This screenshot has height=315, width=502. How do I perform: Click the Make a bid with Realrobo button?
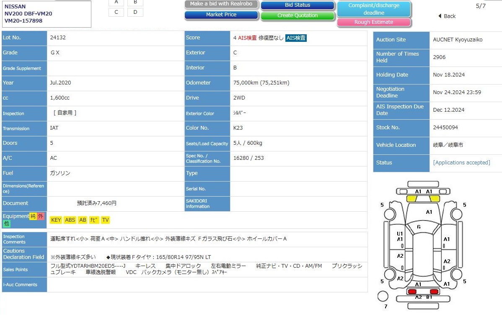coord(221,4)
